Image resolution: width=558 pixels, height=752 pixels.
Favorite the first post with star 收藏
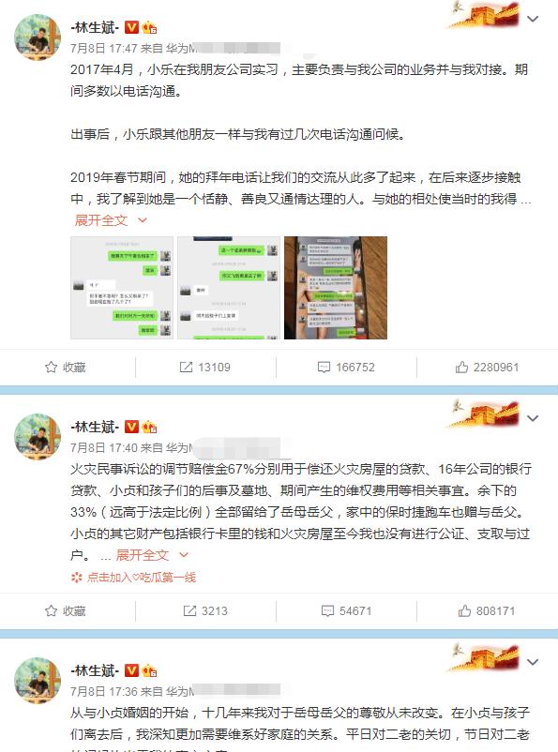point(66,368)
